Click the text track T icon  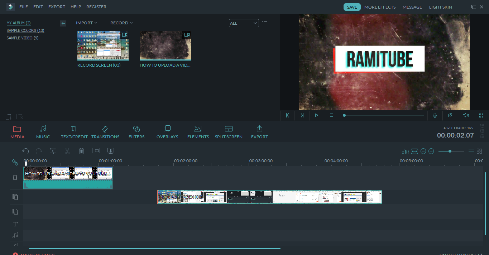pyautogui.click(x=15, y=224)
